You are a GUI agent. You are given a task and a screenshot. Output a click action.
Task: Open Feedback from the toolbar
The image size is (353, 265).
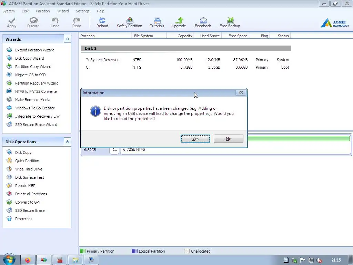point(203,22)
